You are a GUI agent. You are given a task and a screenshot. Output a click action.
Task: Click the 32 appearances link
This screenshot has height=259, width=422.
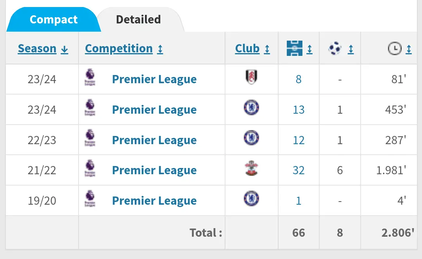click(299, 170)
